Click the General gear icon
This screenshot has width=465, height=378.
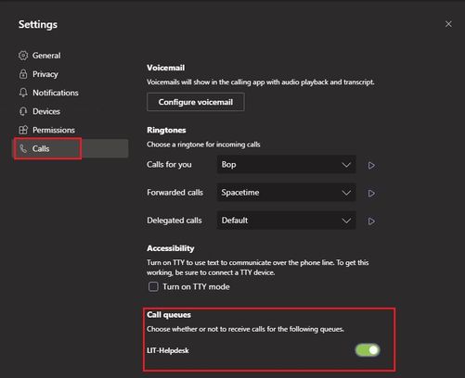[x=23, y=56]
